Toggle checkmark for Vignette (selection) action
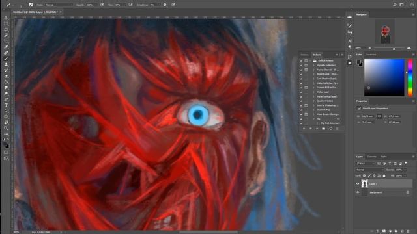Screen dimensions: 417x234 [x=301, y=65]
